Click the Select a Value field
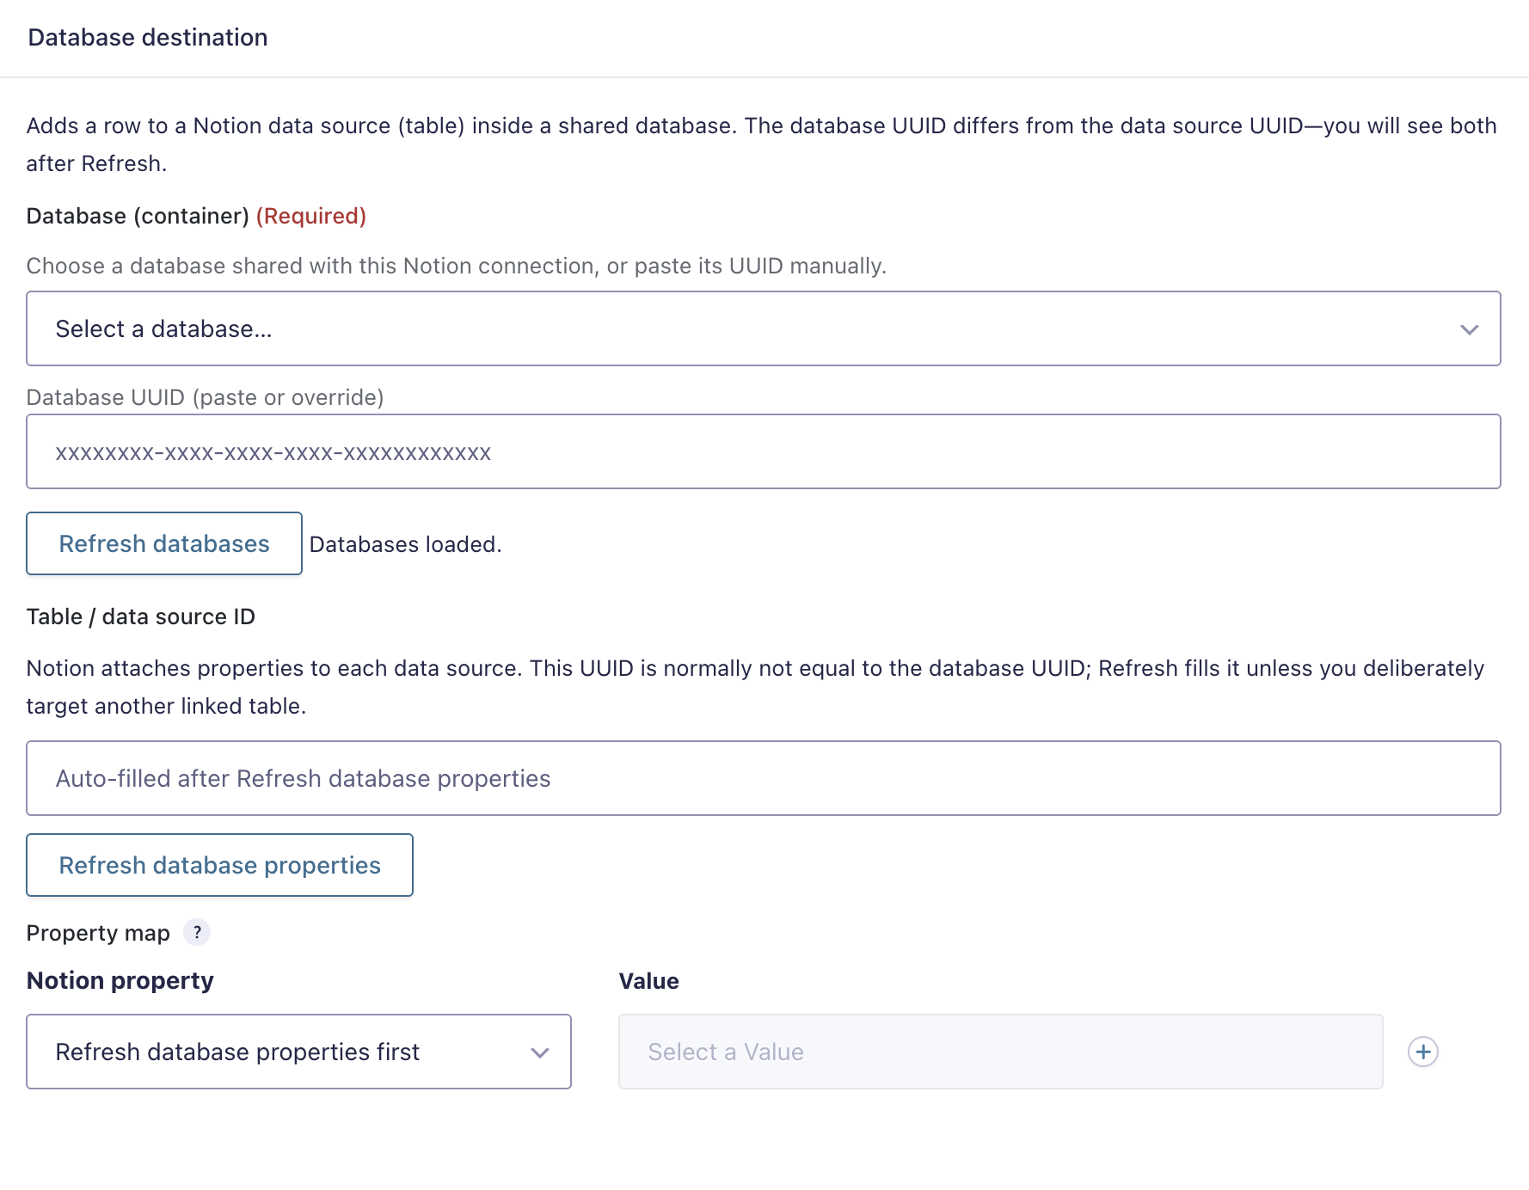Image resolution: width=1529 pixels, height=1190 pixels. pyautogui.click(x=1001, y=1052)
